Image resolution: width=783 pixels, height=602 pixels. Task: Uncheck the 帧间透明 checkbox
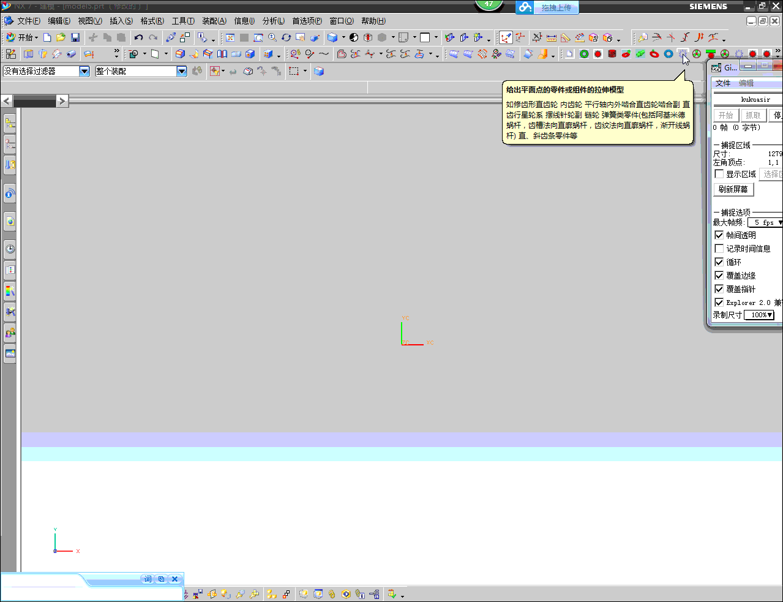pyautogui.click(x=719, y=235)
